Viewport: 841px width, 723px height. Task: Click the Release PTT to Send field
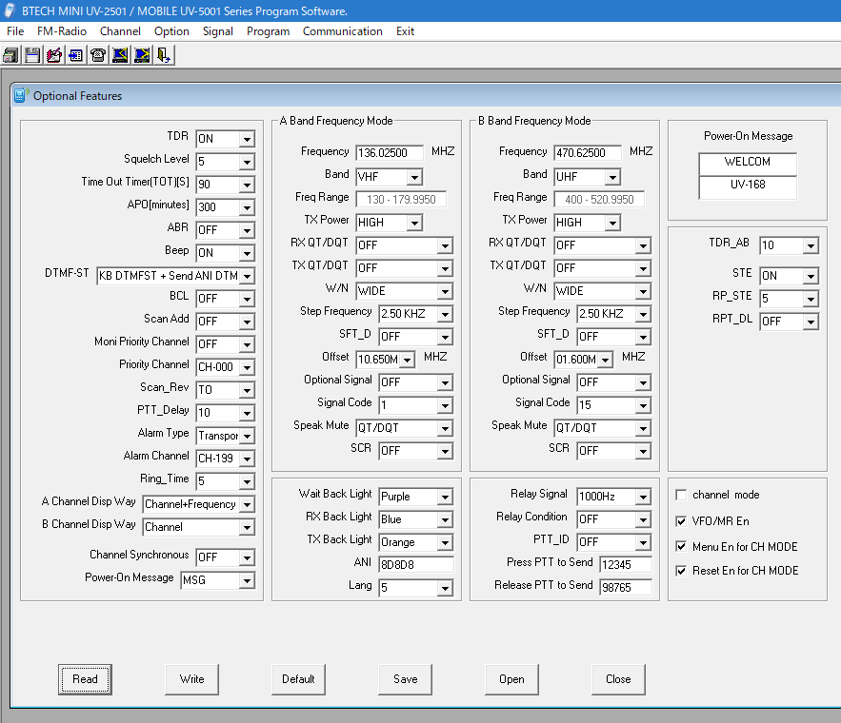(626, 588)
